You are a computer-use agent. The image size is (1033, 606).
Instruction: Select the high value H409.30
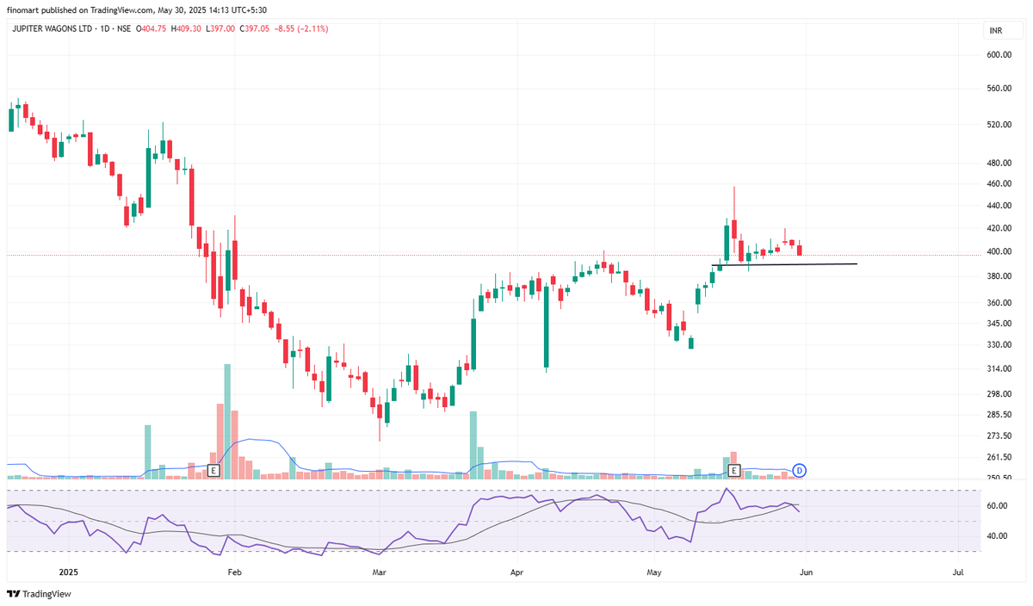(x=185, y=28)
